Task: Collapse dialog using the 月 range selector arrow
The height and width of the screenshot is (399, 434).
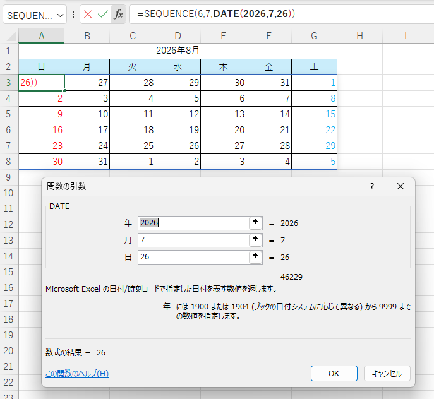Action: (255, 240)
